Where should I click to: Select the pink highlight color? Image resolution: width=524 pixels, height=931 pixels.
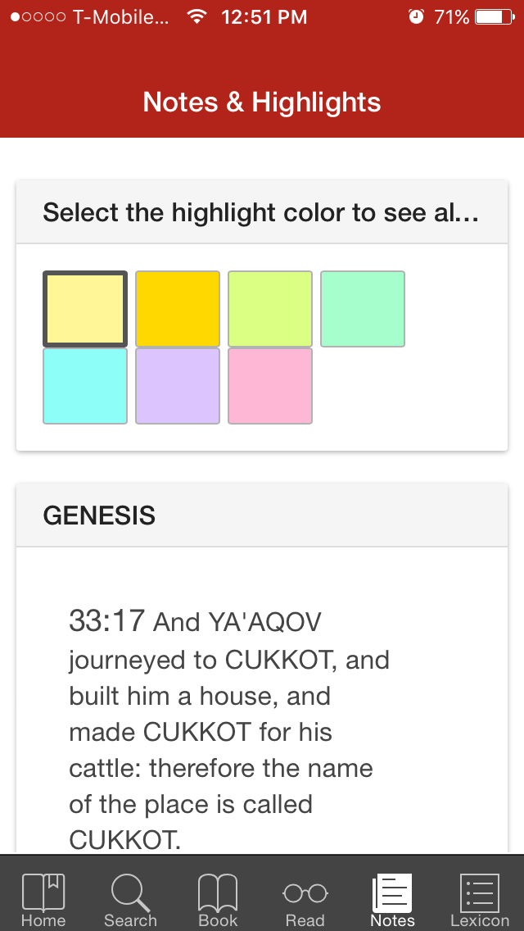[270, 386]
